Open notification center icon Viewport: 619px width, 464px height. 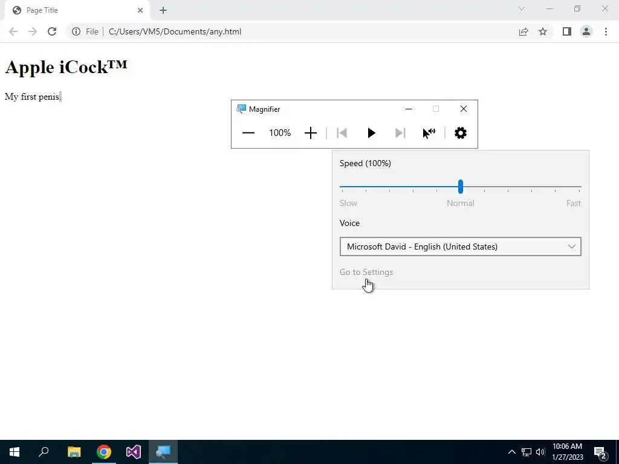[x=600, y=453]
